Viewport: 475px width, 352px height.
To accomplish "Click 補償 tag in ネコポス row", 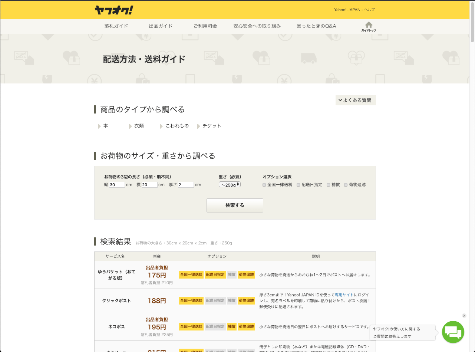I will coord(232,327).
